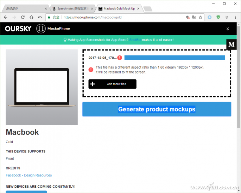Open the blue circle extension icon
Screen dimensions: 241x193
[x=209, y=17]
